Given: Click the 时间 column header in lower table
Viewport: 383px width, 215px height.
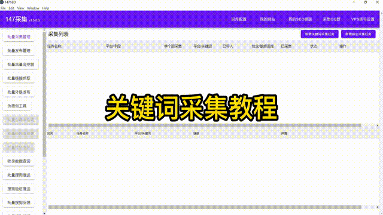Looking at the screenshot, I should [50, 134].
